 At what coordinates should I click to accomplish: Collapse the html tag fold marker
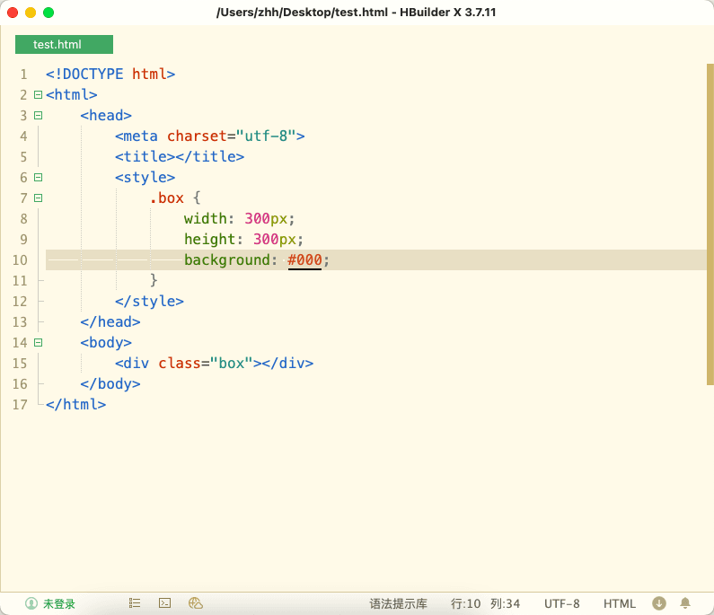tap(38, 94)
